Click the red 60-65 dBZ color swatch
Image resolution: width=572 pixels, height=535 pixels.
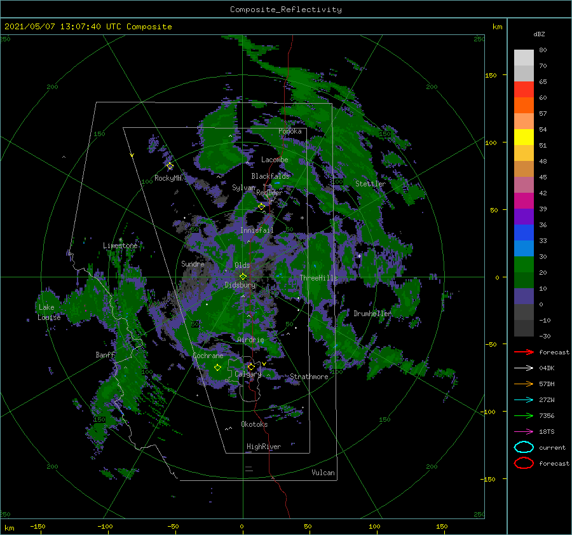pyautogui.click(x=524, y=90)
